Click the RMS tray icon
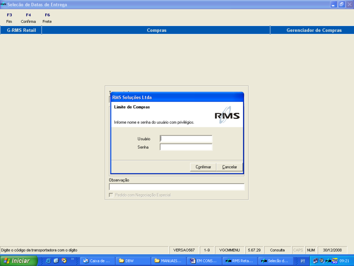 (328, 261)
